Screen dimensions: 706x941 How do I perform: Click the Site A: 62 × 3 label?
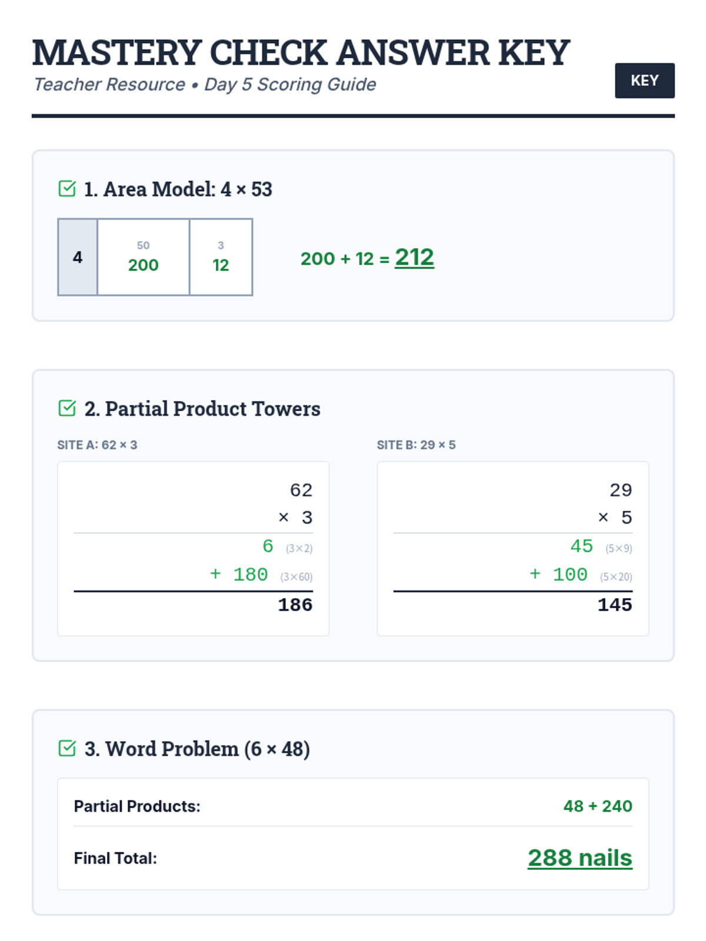pyautogui.click(x=97, y=445)
